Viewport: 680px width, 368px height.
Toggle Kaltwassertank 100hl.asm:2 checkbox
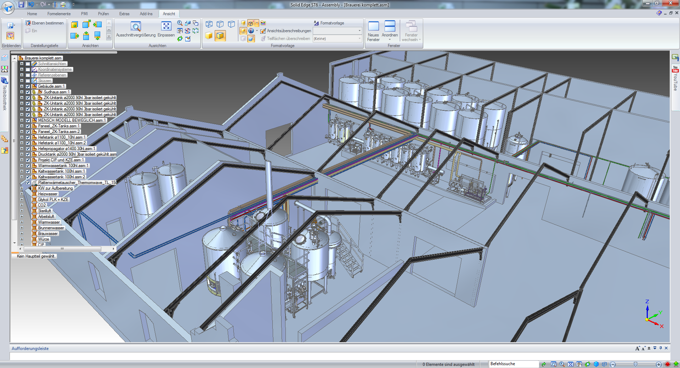coord(28,177)
